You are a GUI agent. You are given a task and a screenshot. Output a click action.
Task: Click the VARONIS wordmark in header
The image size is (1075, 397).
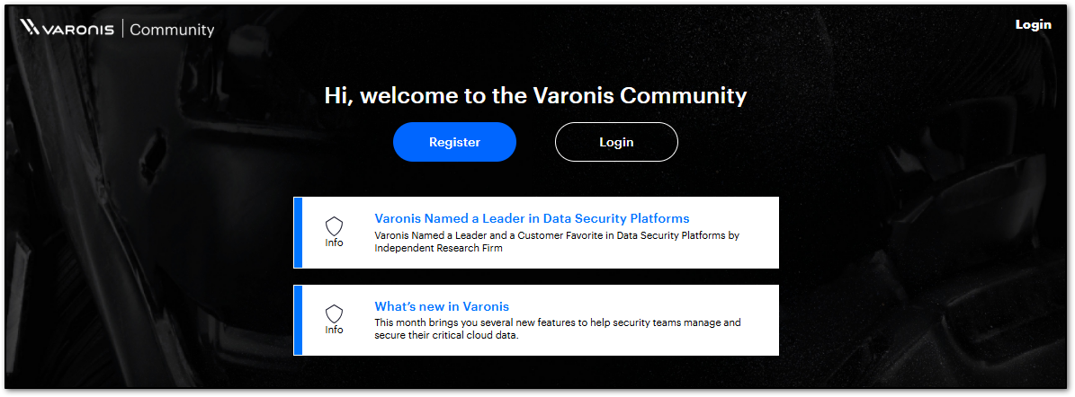(78, 30)
